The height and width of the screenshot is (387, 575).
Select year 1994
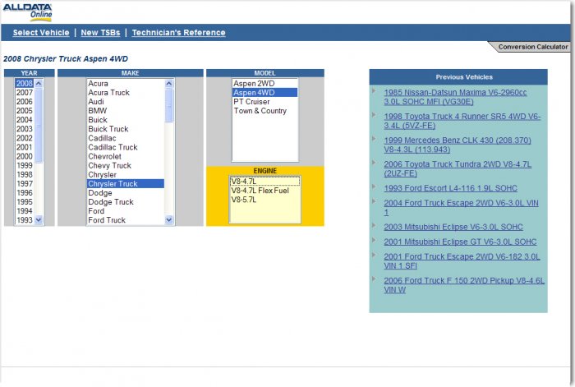pos(24,211)
